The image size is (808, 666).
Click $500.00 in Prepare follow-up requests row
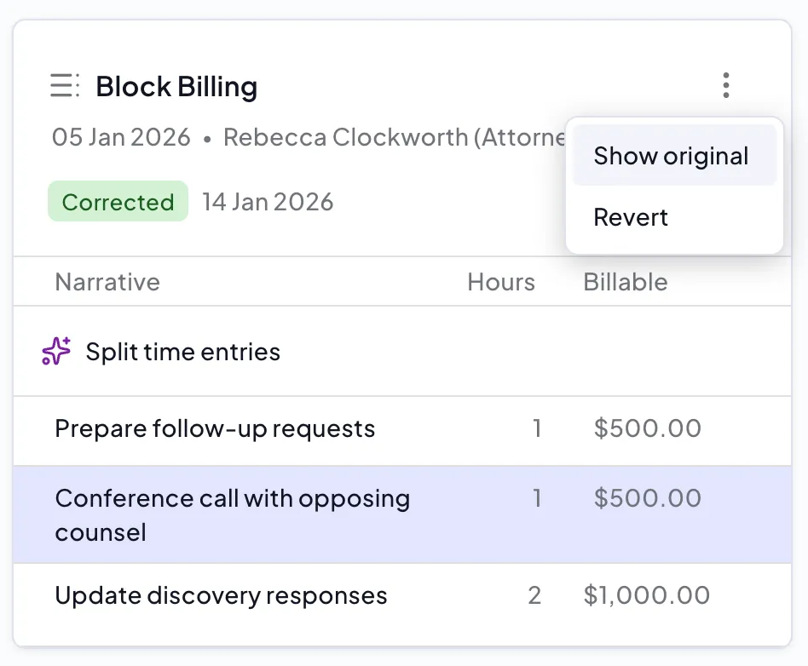coord(648,428)
